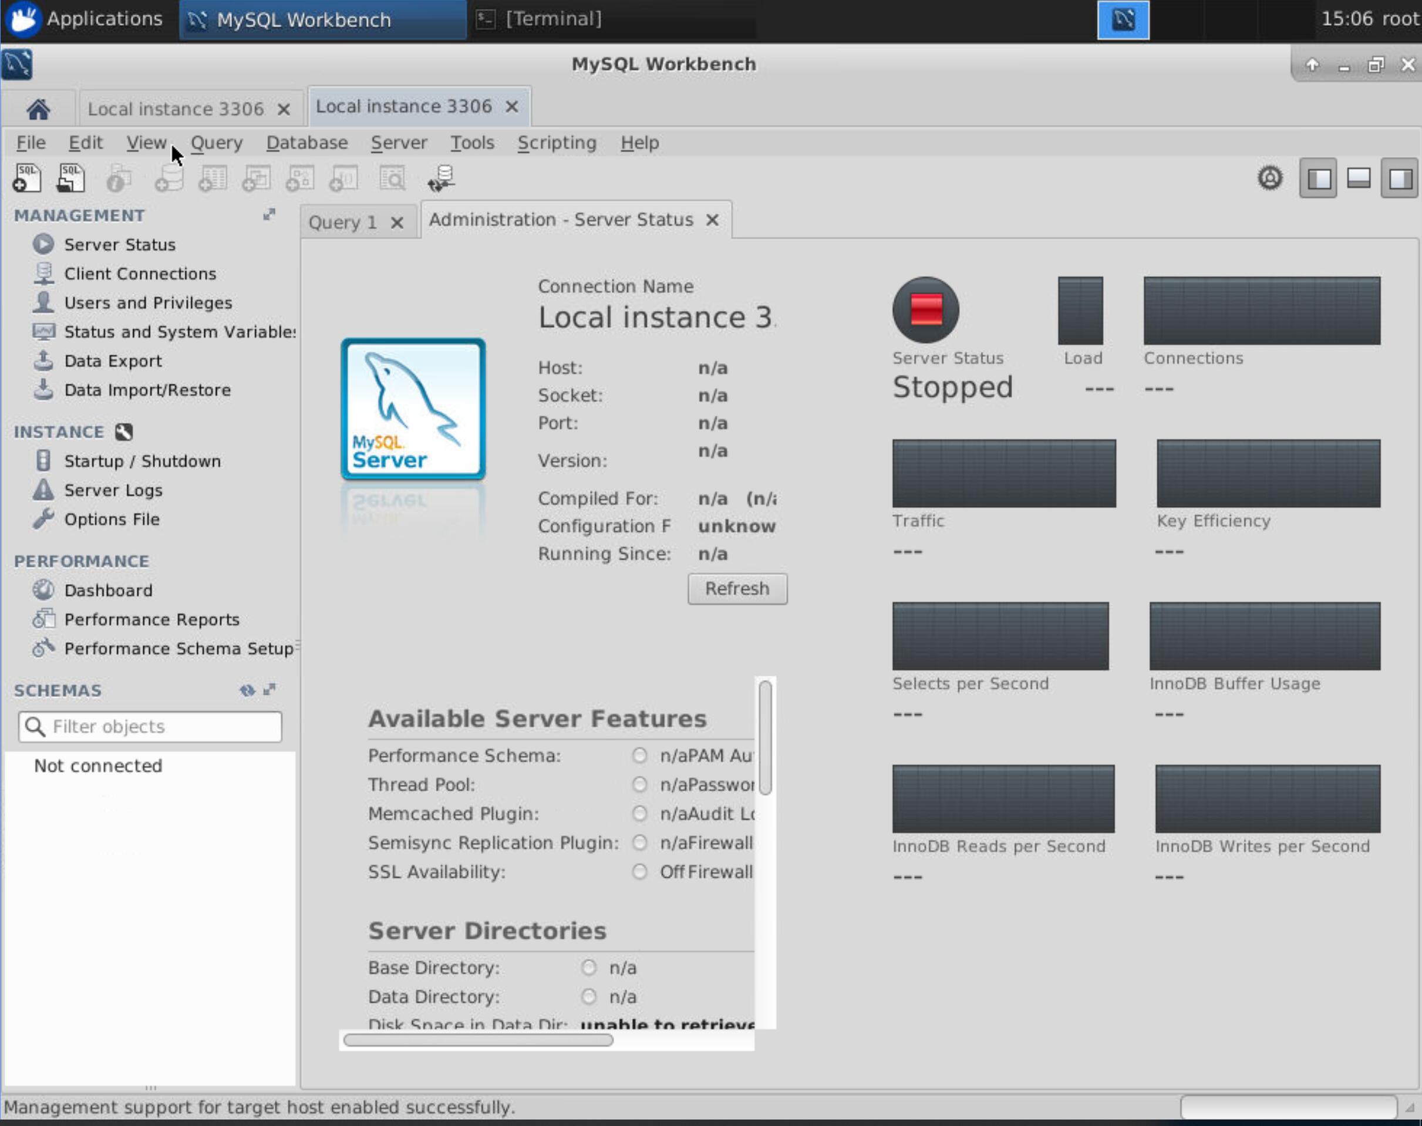The height and width of the screenshot is (1126, 1422).
Task: Close the Administration - Server Status tab
Action: coord(712,220)
